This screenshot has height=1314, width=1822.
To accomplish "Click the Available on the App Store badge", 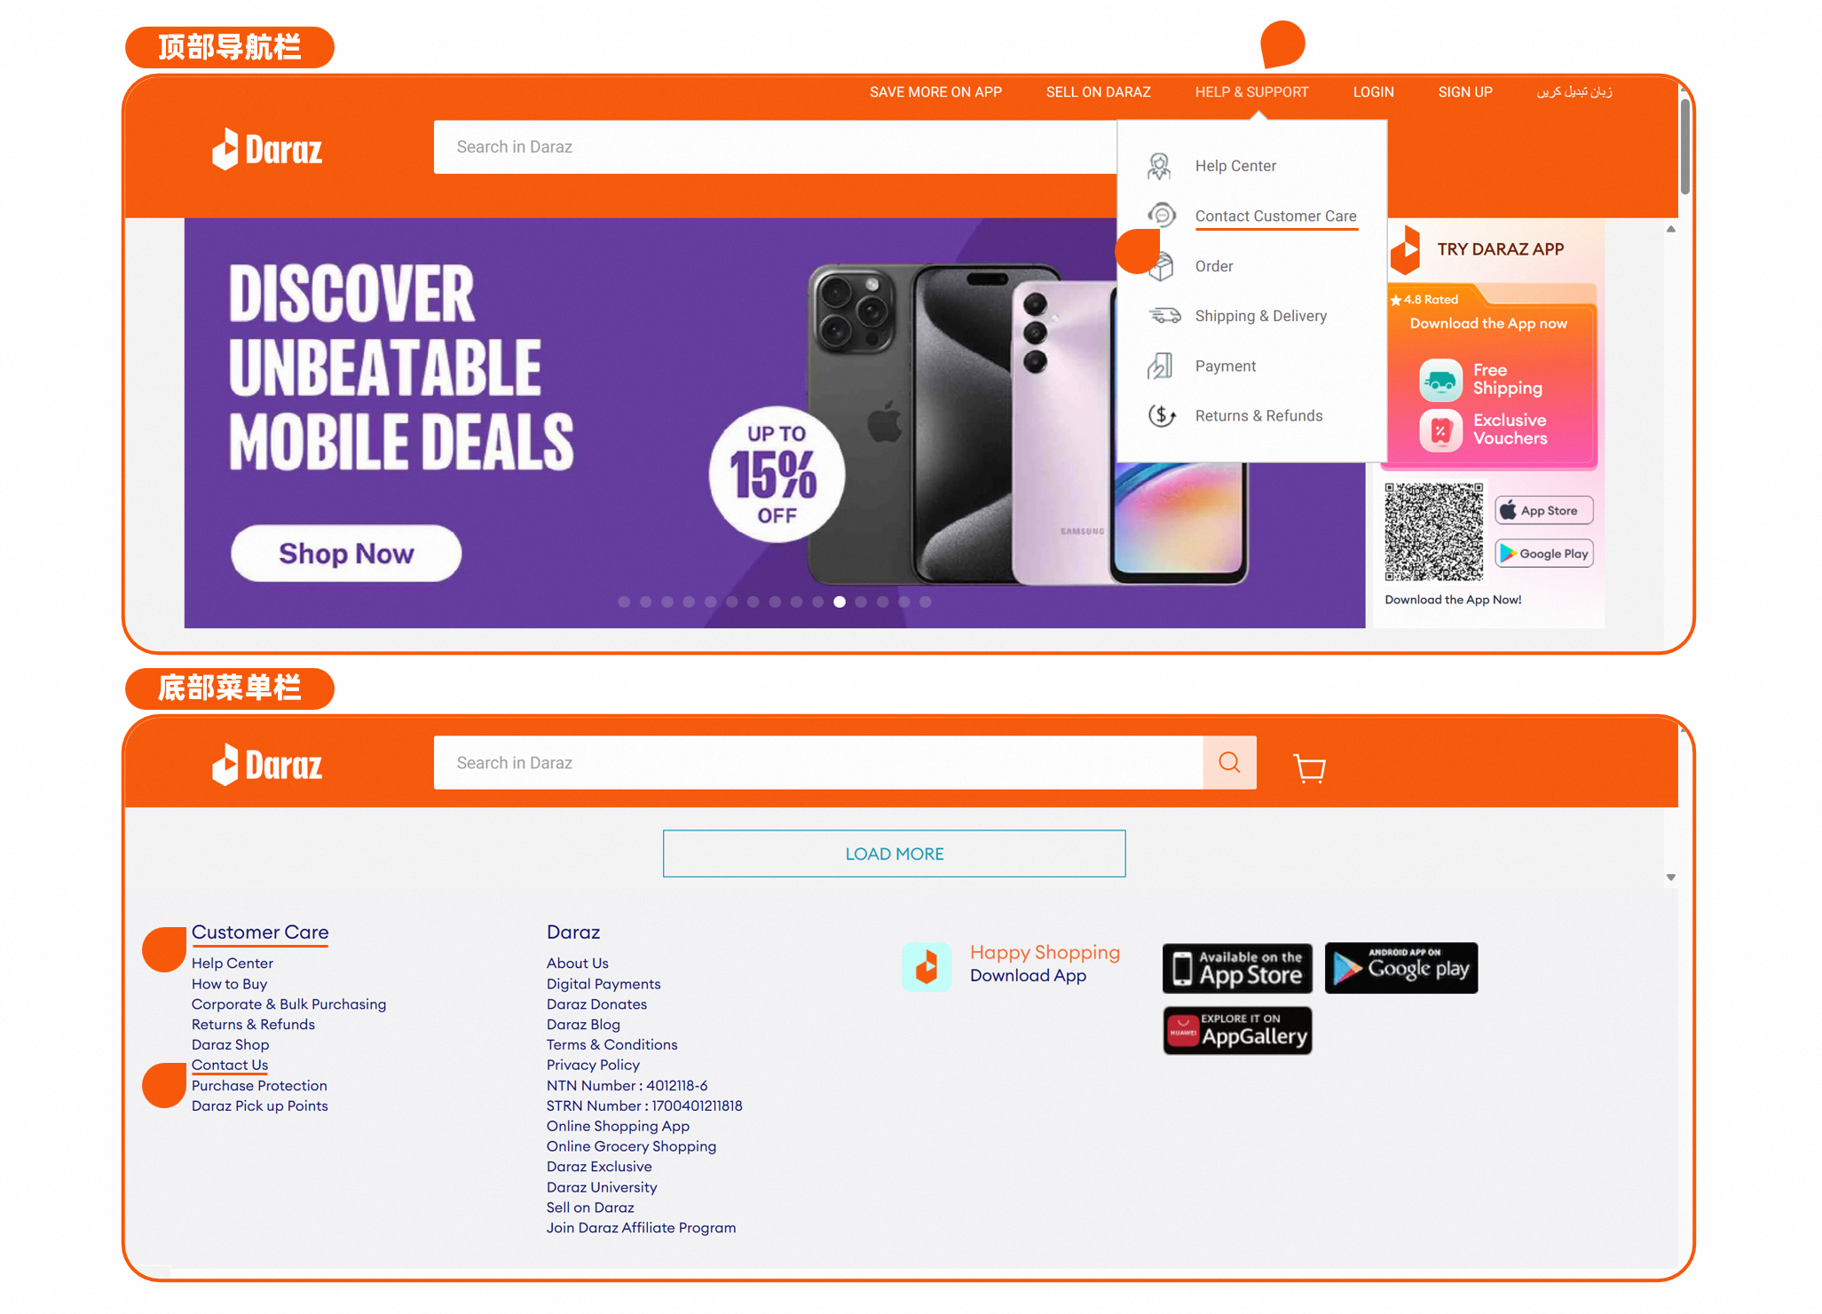I will [x=1237, y=968].
